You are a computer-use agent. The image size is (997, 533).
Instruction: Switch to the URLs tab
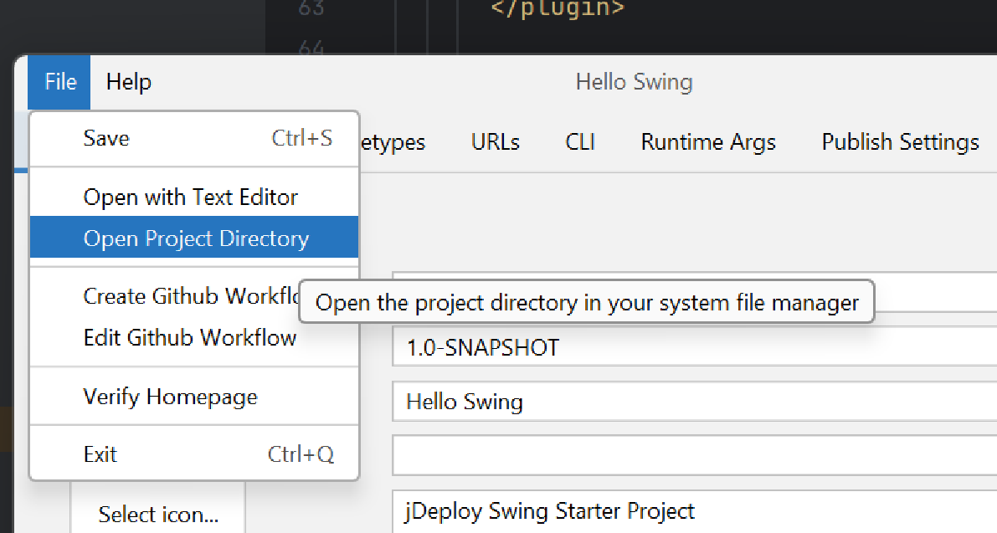click(495, 141)
